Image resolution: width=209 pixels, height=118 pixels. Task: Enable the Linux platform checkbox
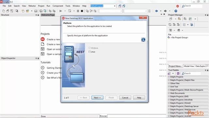pos(89,52)
